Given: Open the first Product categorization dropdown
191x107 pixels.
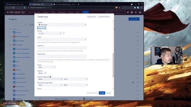Looking at the screenshot, I should click(x=50, y=79).
